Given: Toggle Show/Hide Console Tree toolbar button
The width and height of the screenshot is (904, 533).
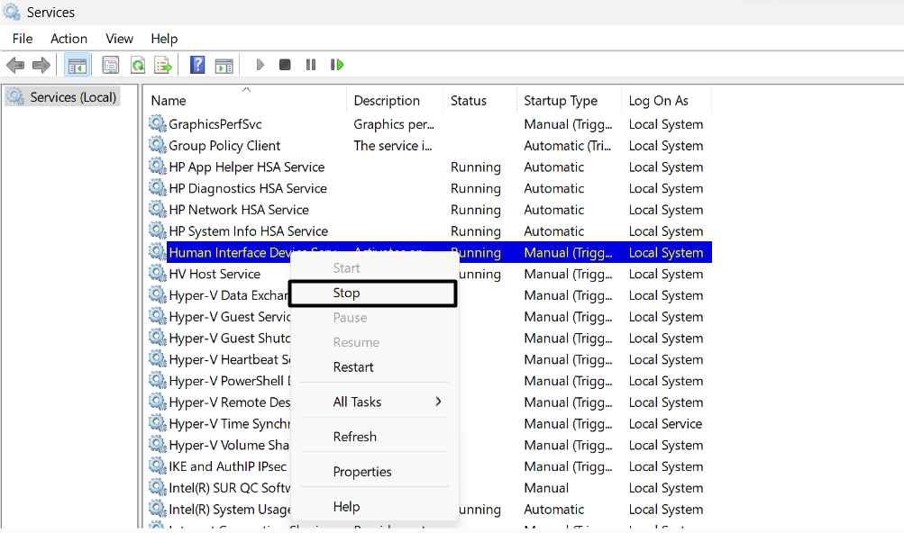Looking at the screenshot, I should point(78,65).
